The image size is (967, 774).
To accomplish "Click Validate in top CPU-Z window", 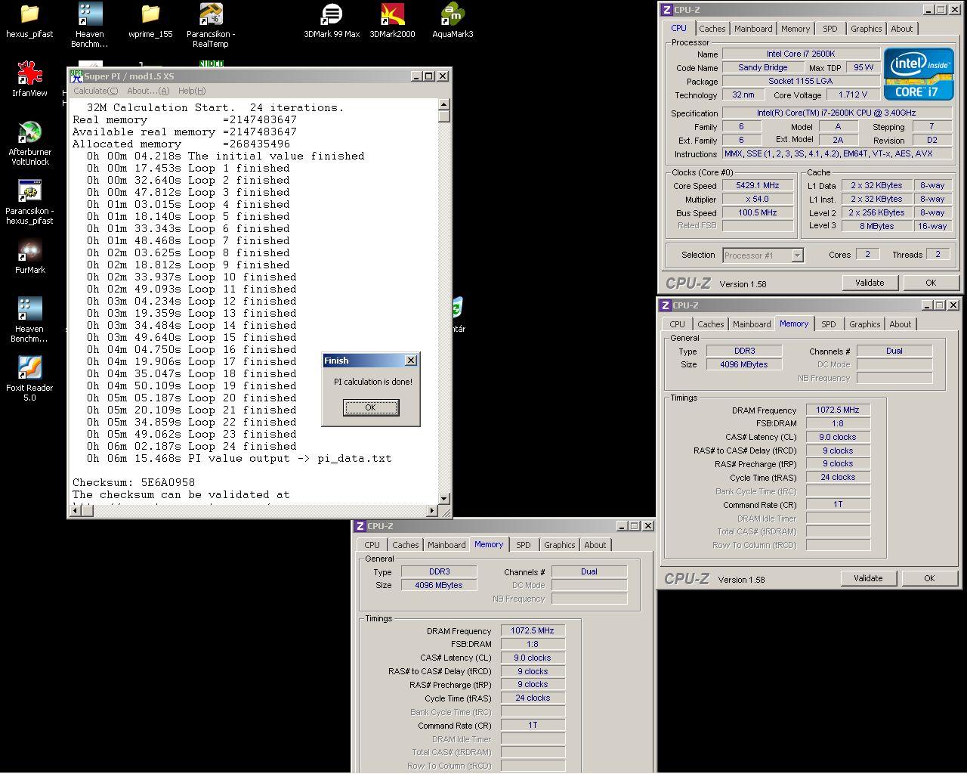I will pyautogui.click(x=870, y=283).
